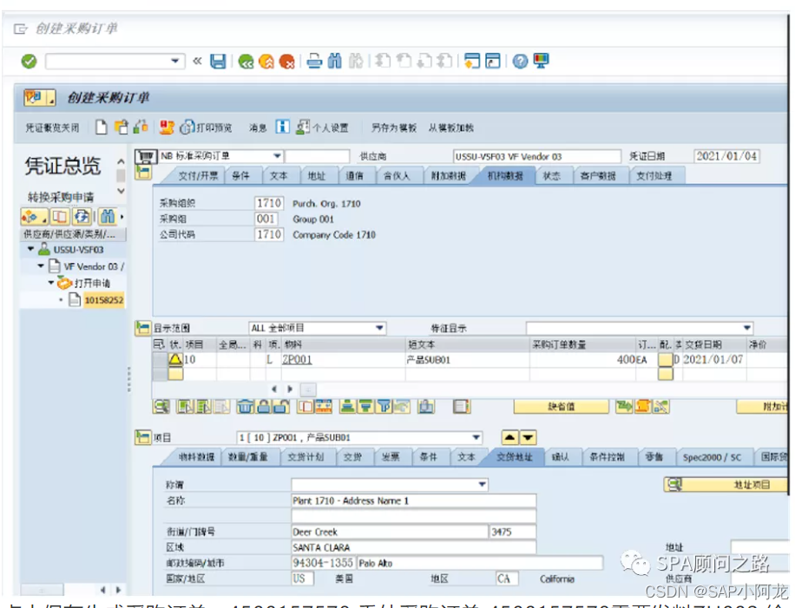This screenshot has width=802, height=608.
Task: Collapse the header data section icon
Action: coord(144,173)
